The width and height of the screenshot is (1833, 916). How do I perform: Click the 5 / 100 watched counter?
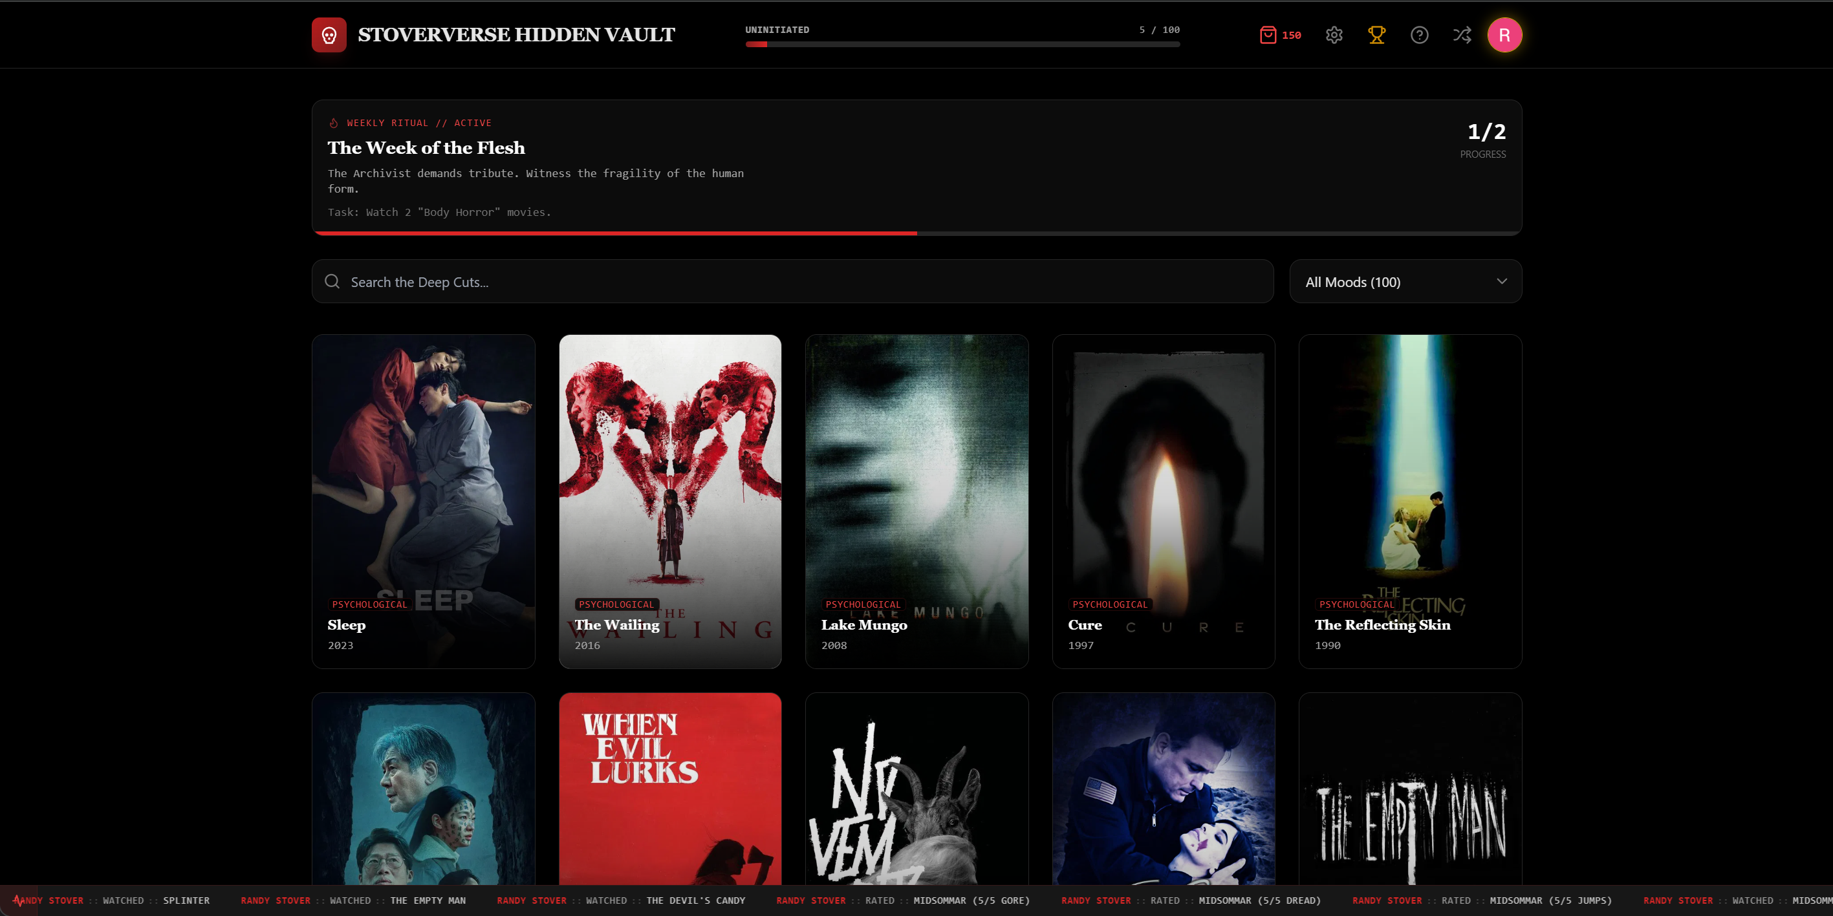pos(1159,30)
